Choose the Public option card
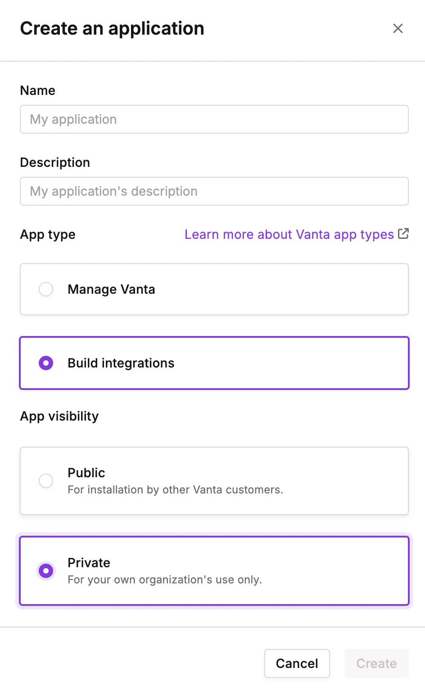Image resolution: width=425 pixels, height=690 pixels. (x=214, y=480)
